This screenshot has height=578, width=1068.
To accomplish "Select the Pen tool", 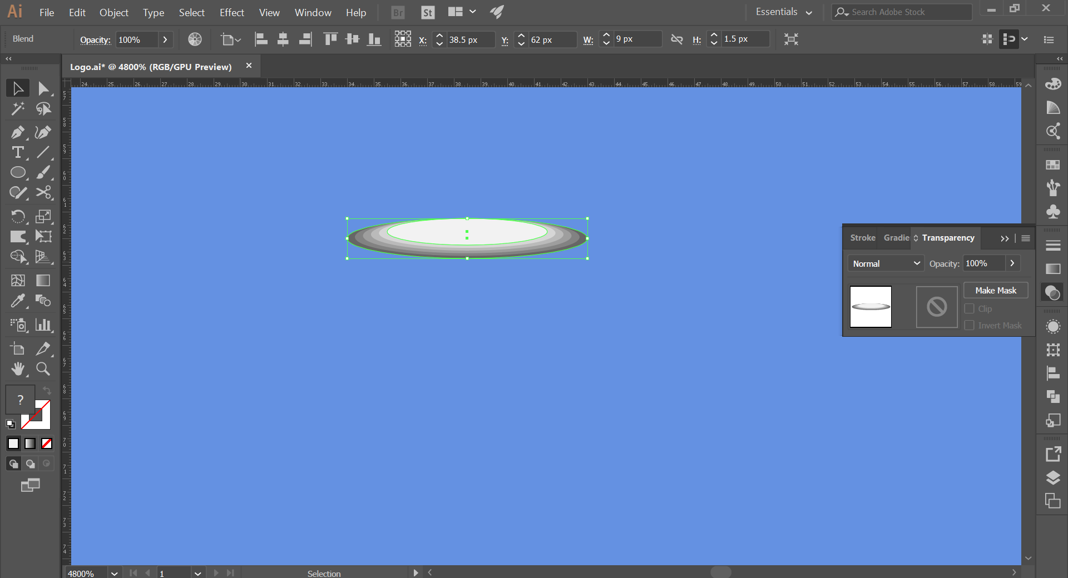I will (18, 132).
